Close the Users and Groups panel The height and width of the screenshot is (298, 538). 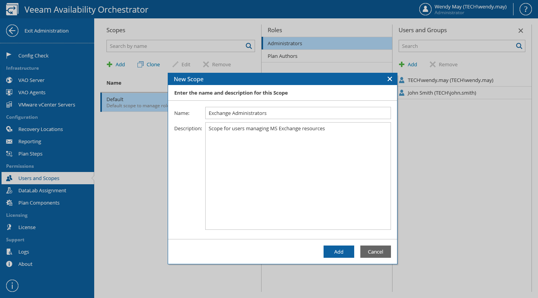tap(521, 31)
